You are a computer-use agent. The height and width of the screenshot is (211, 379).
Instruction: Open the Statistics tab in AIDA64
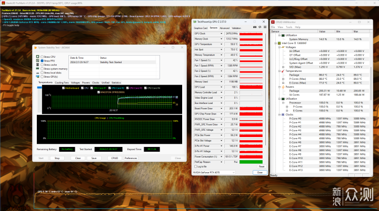(x=116, y=82)
